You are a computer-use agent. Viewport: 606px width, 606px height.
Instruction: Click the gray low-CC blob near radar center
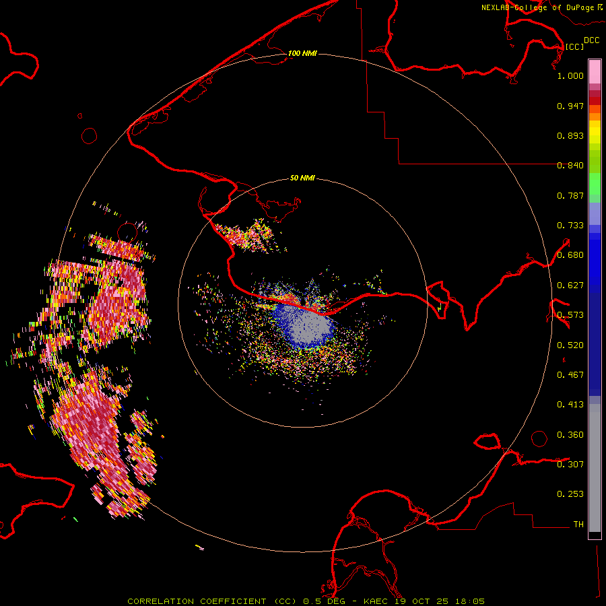309,327
